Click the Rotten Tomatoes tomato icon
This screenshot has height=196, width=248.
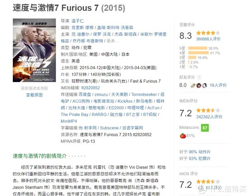181,136
